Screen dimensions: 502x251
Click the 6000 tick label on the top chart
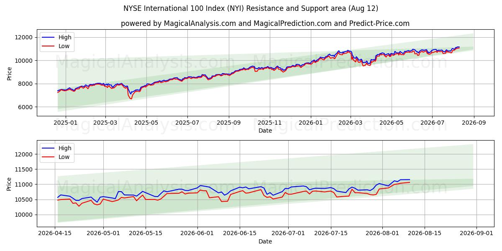(26, 107)
